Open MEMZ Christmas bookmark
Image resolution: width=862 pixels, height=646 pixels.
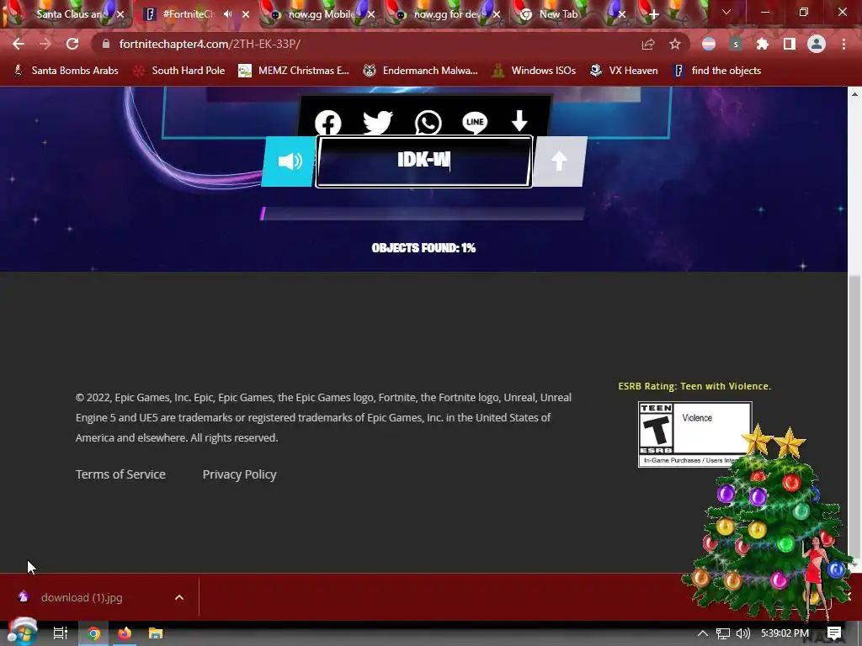coord(294,71)
